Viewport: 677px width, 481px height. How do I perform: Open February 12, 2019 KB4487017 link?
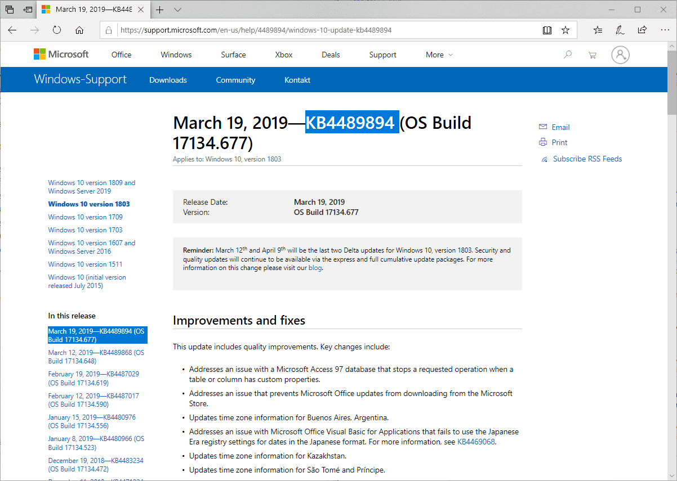point(93,400)
